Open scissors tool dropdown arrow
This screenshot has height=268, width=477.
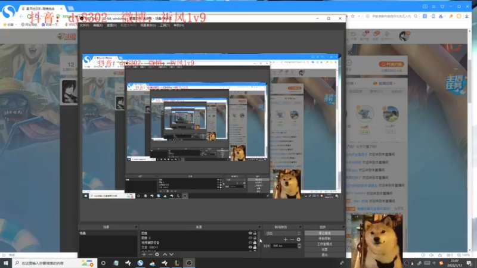click(x=445, y=16)
